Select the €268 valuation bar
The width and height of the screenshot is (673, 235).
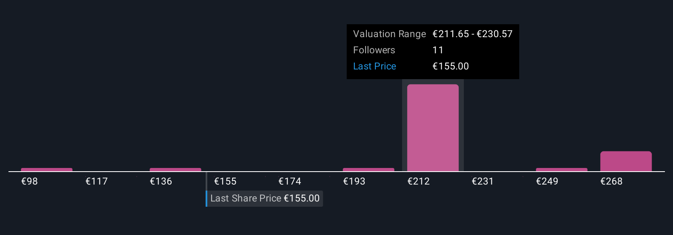point(626,162)
